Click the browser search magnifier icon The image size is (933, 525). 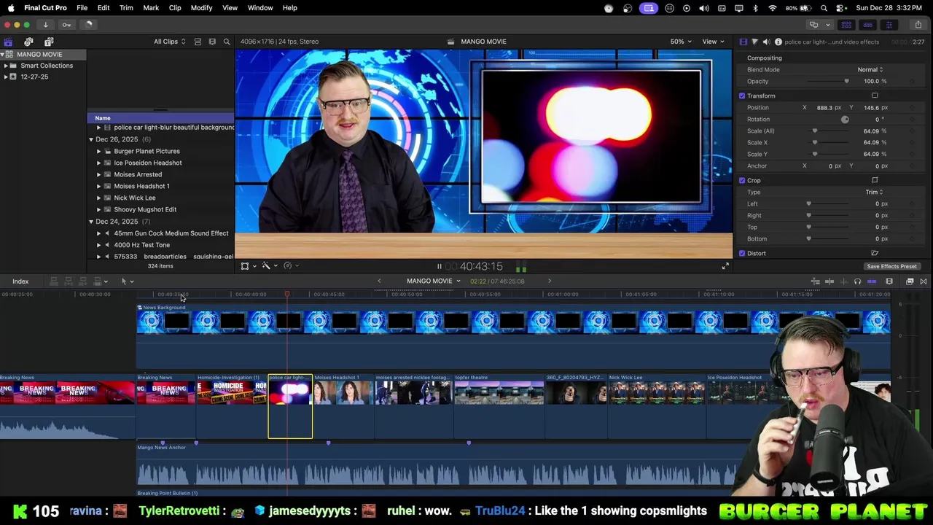click(227, 42)
